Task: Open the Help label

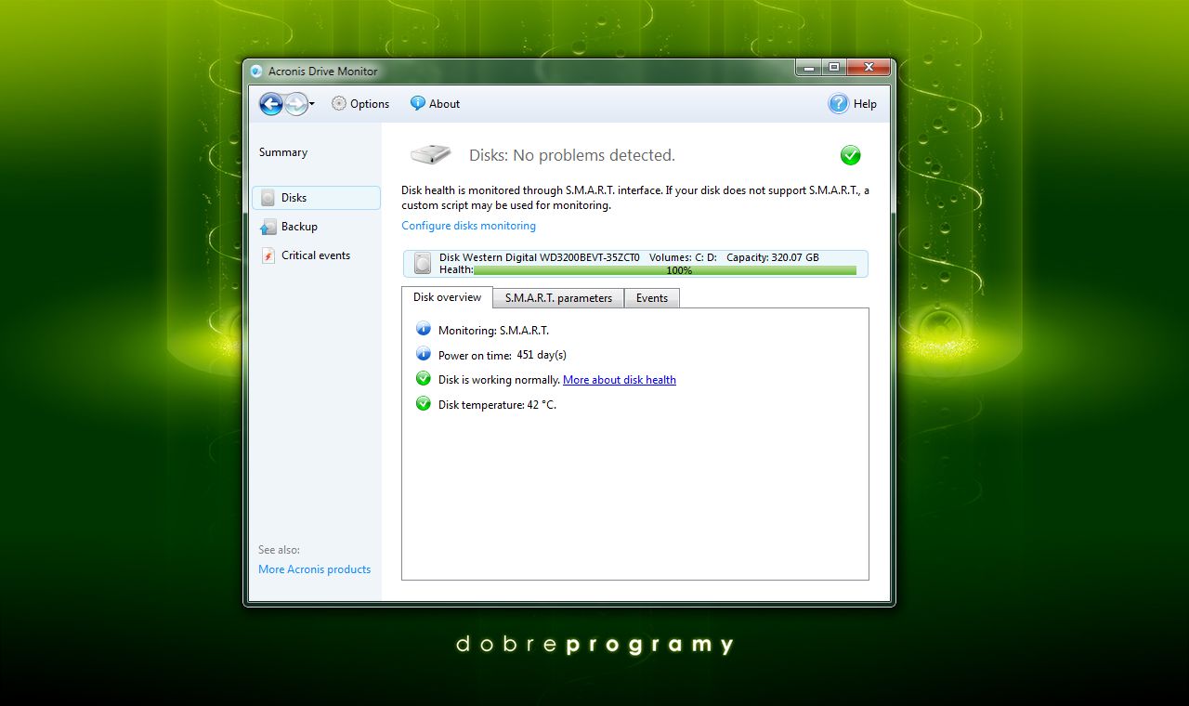Action: (x=865, y=104)
